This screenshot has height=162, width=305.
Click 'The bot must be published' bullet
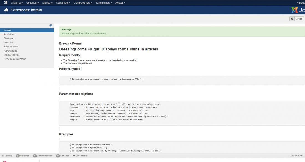(x=78, y=63)
